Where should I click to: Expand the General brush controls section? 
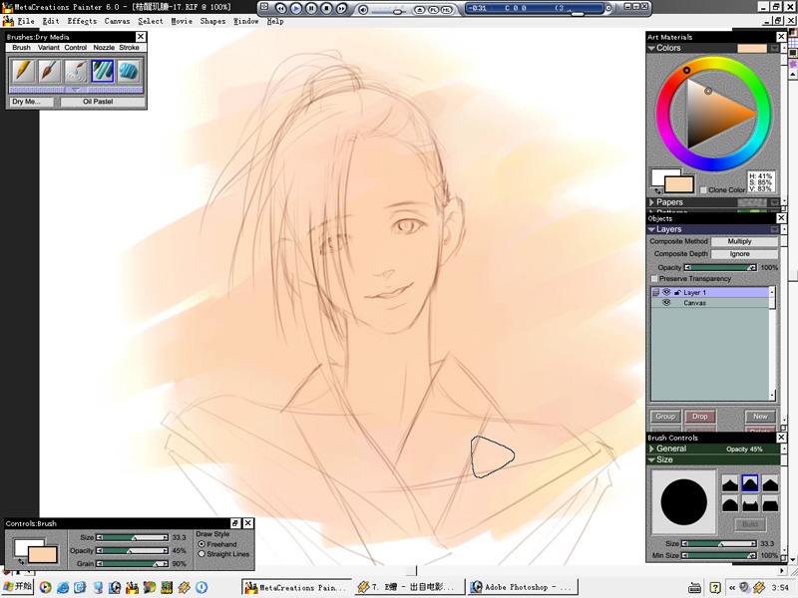(x=651, y=448)
